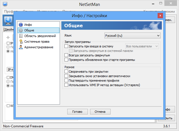179x131 pixels.
Task: Enable Сворачивать при закрытии
Action: (x=66, y=72)
